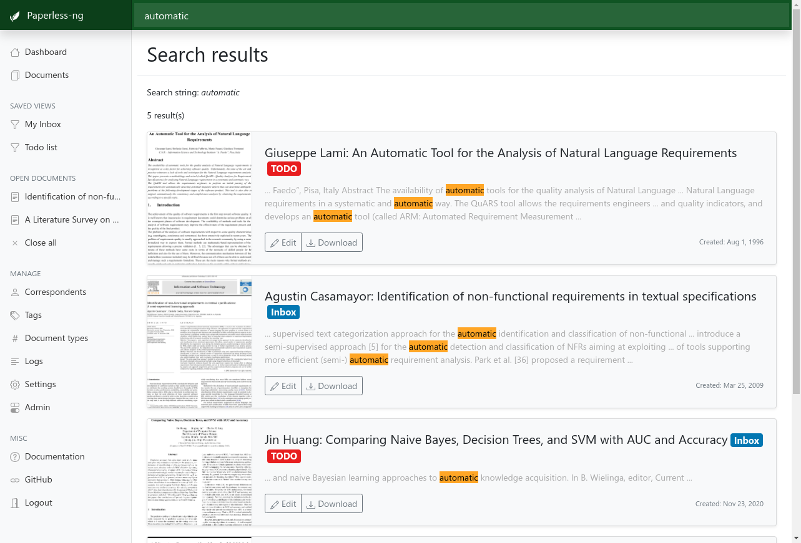Image resolution: width=801 pixels, height=543 pixels.
Task: Open the My Inbox saved view
Action: [42, 125]
